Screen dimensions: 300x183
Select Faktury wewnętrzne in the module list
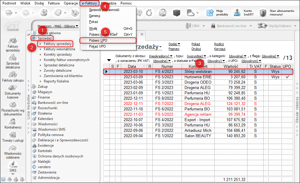[x=60, y=49]
